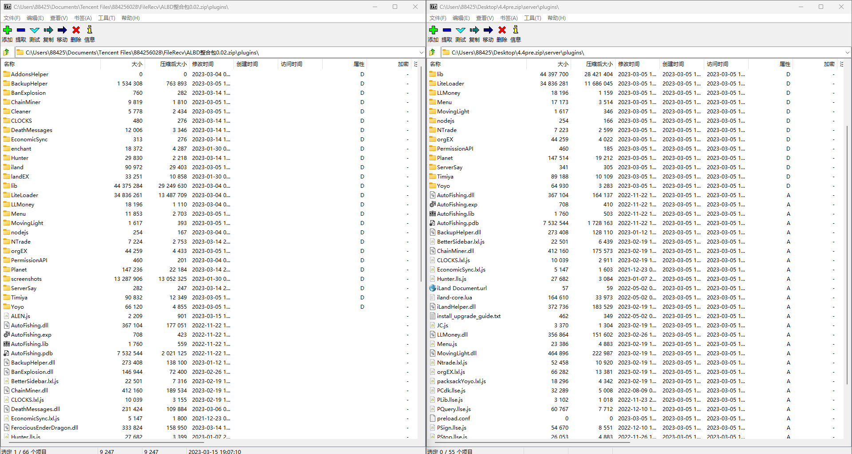Expand the left window path dropdown
852x454 pixels.
[421, 52]
